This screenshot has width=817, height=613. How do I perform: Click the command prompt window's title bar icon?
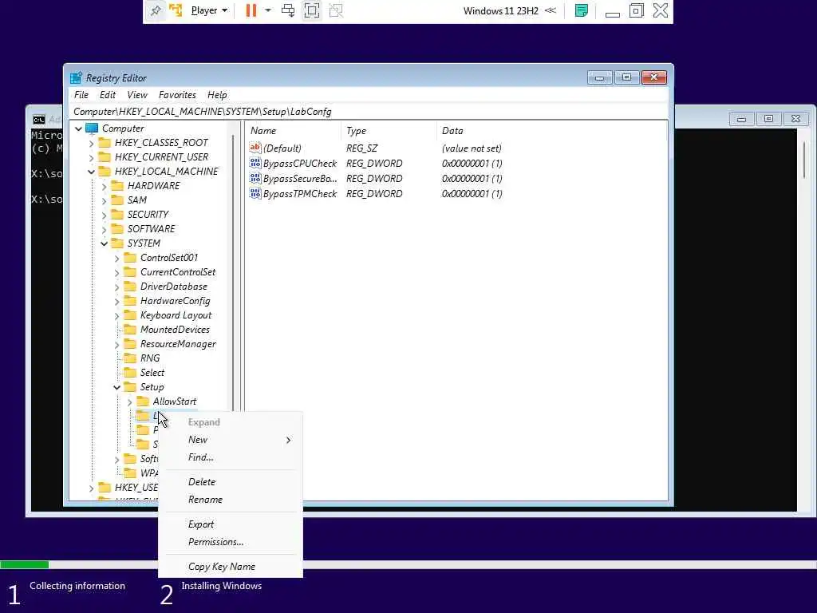38,120
